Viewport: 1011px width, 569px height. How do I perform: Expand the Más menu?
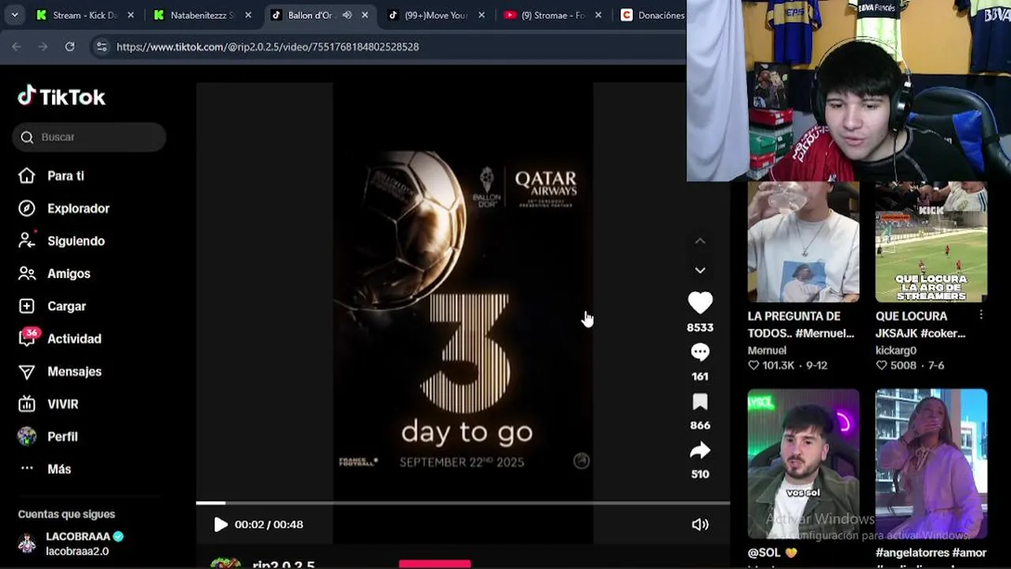point(59,469)
